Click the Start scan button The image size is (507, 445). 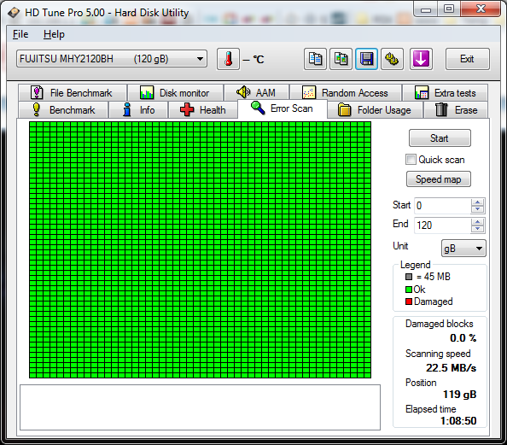(x=440, y=138)
